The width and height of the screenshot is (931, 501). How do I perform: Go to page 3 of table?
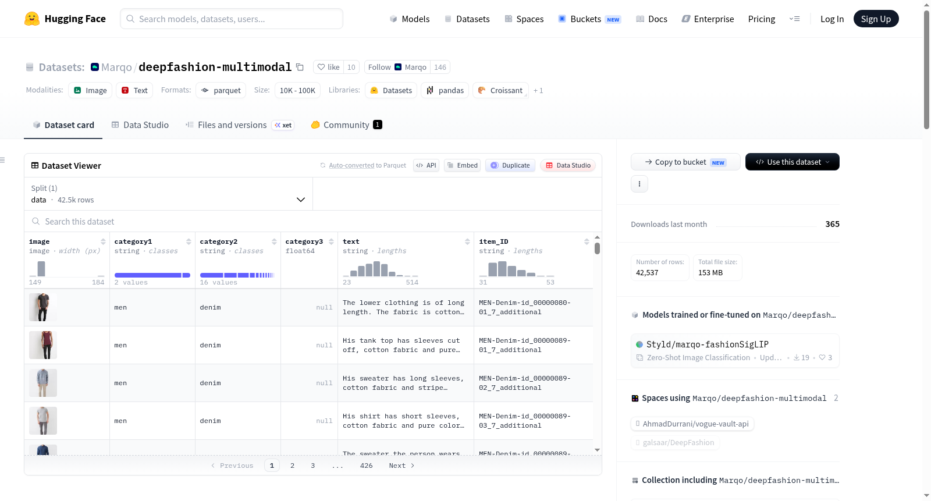[312, 466]
